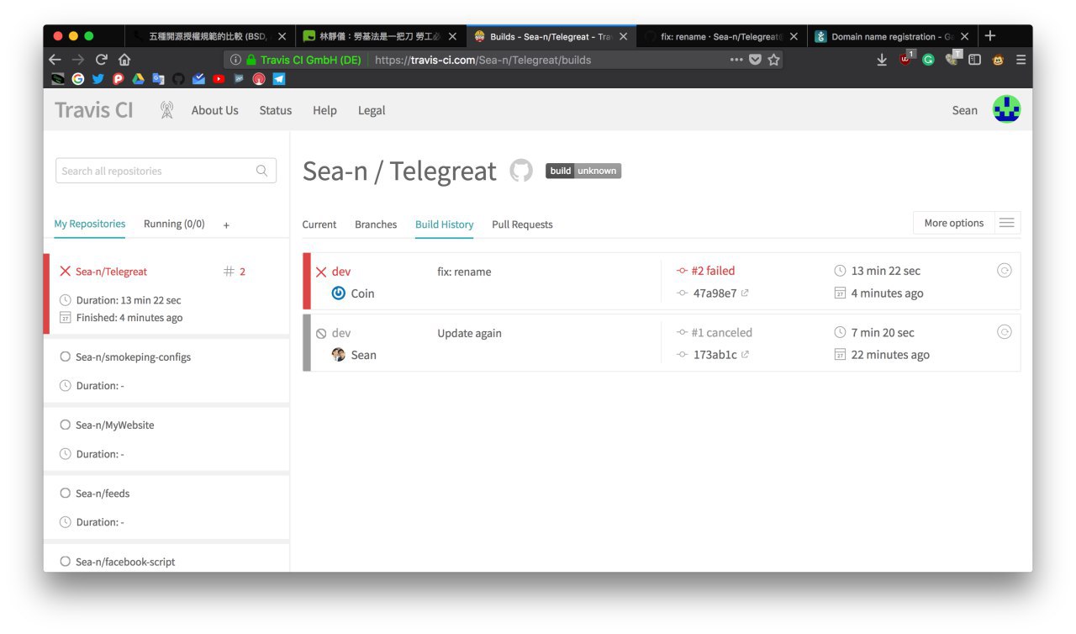The width and height of the screenshot is (1076, 634).
Task: Go to the browser home page icon
Action: tap(124, 60)
